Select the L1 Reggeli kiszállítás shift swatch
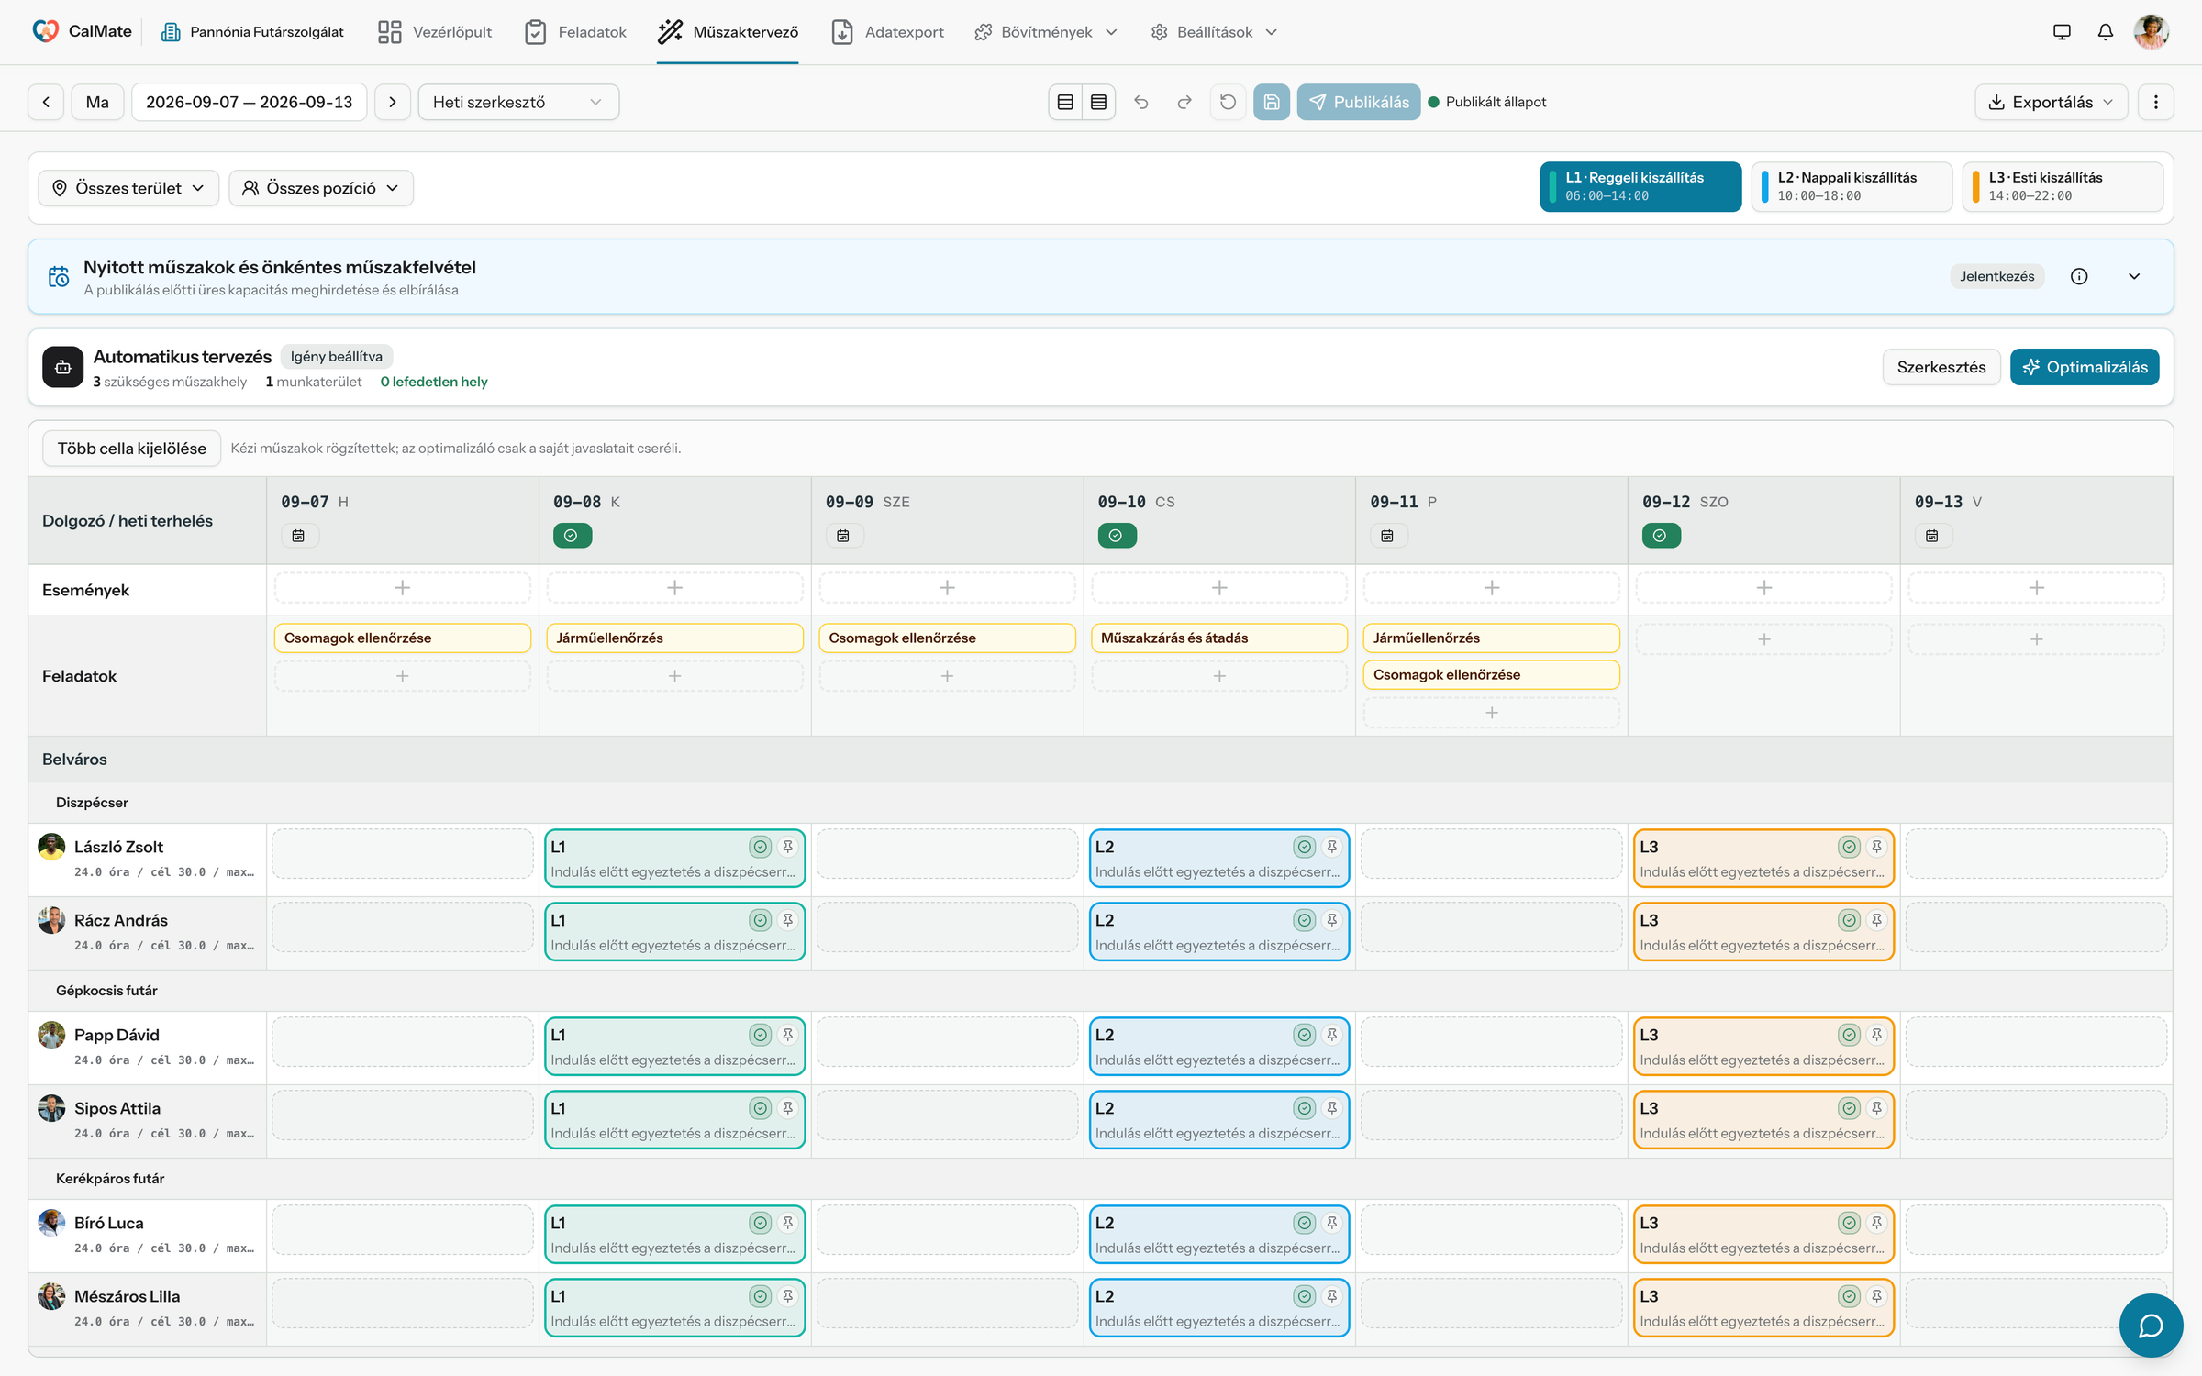The height and width of the screenshot is (1376, 2202). point(1640,186)
